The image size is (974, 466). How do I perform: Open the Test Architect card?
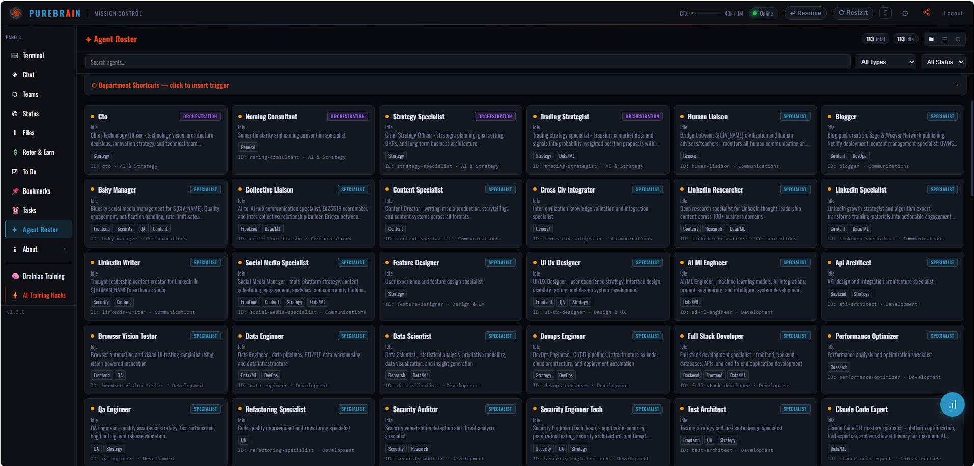coord(745,432)
